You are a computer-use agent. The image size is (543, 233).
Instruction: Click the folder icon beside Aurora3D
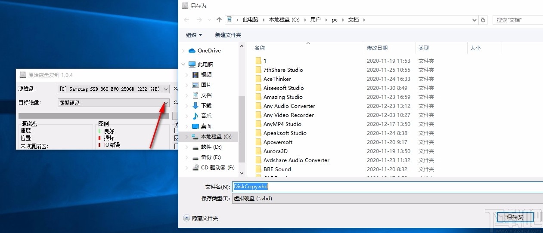(x=258, y=151)
